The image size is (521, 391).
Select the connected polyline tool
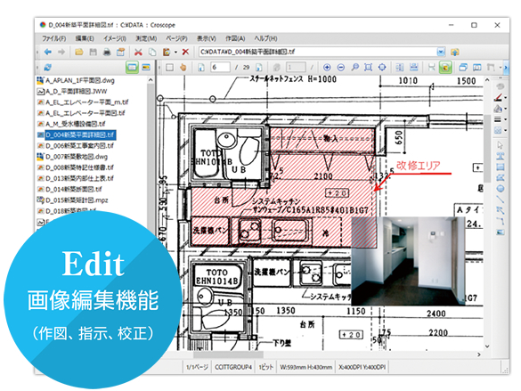coord(500,221)
